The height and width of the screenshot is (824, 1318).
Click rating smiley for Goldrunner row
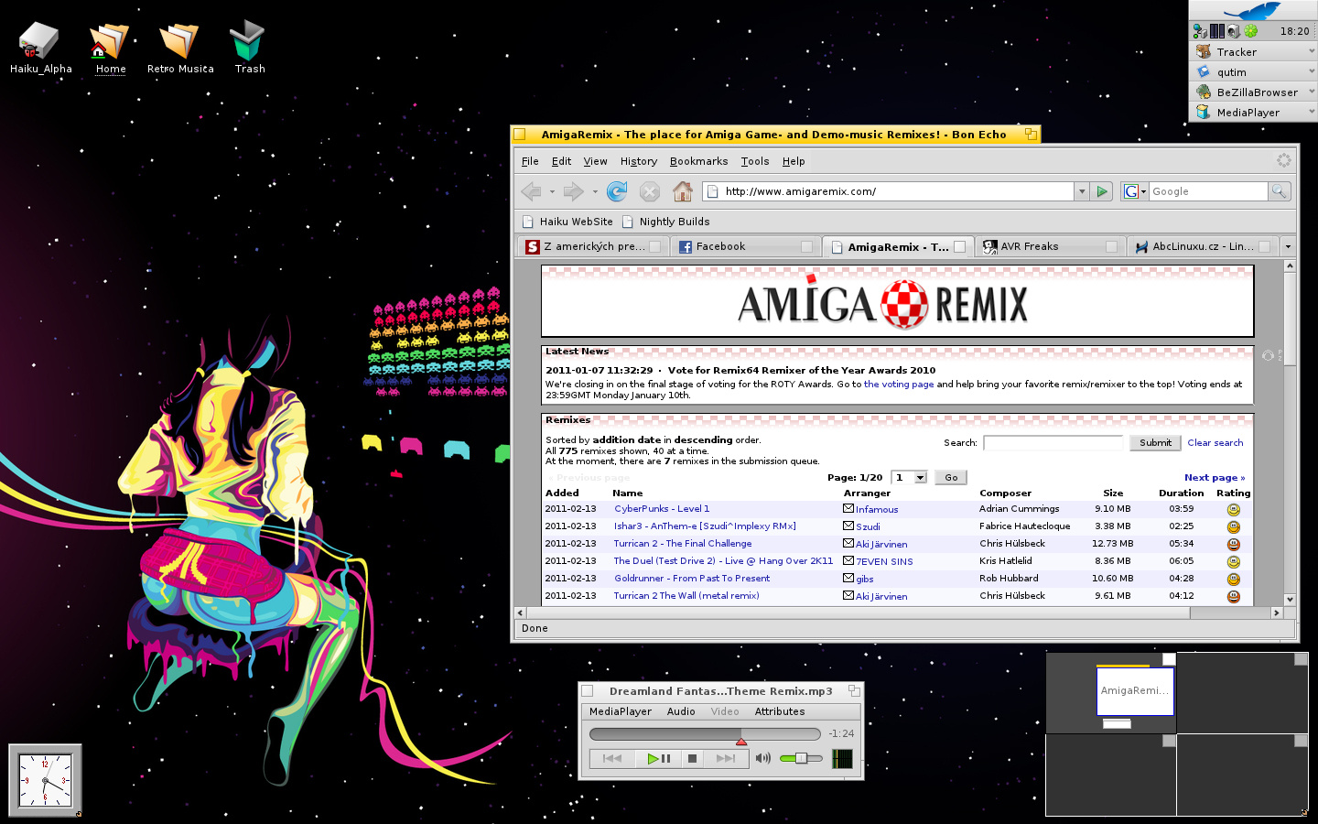[1233, 579]
